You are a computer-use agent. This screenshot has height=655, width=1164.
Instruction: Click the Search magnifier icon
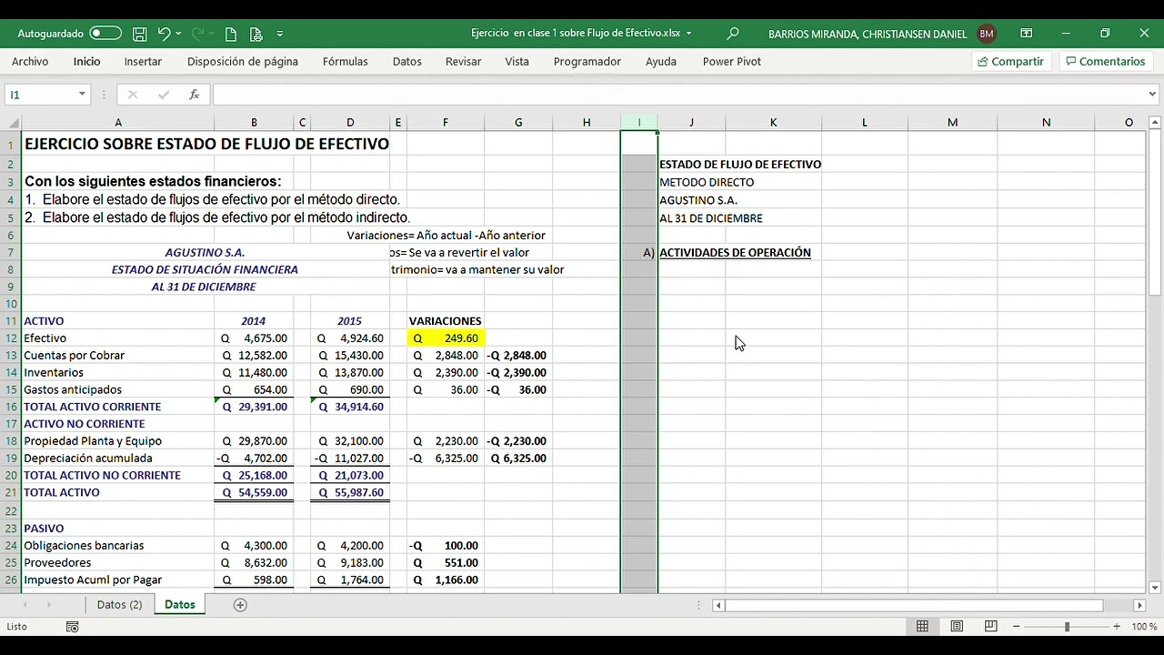733,34
